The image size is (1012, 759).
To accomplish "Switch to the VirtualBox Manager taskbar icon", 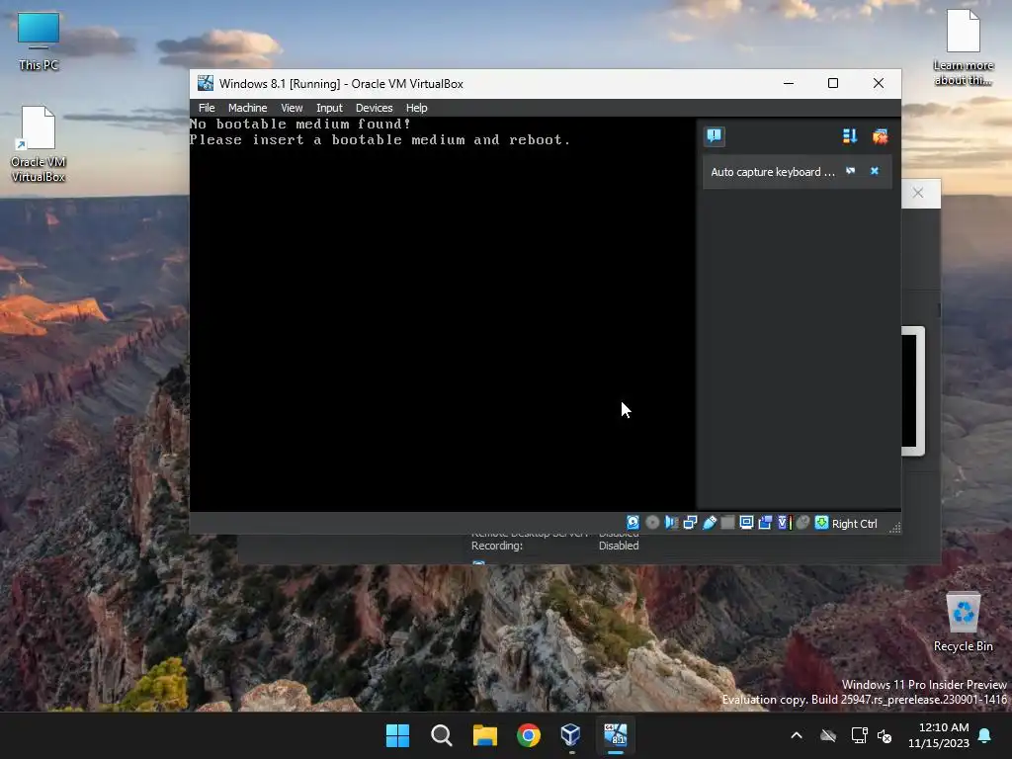I will 571,735.
